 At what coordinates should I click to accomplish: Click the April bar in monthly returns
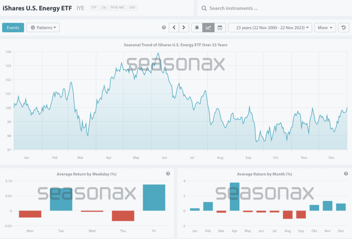[x=234, y=197]
